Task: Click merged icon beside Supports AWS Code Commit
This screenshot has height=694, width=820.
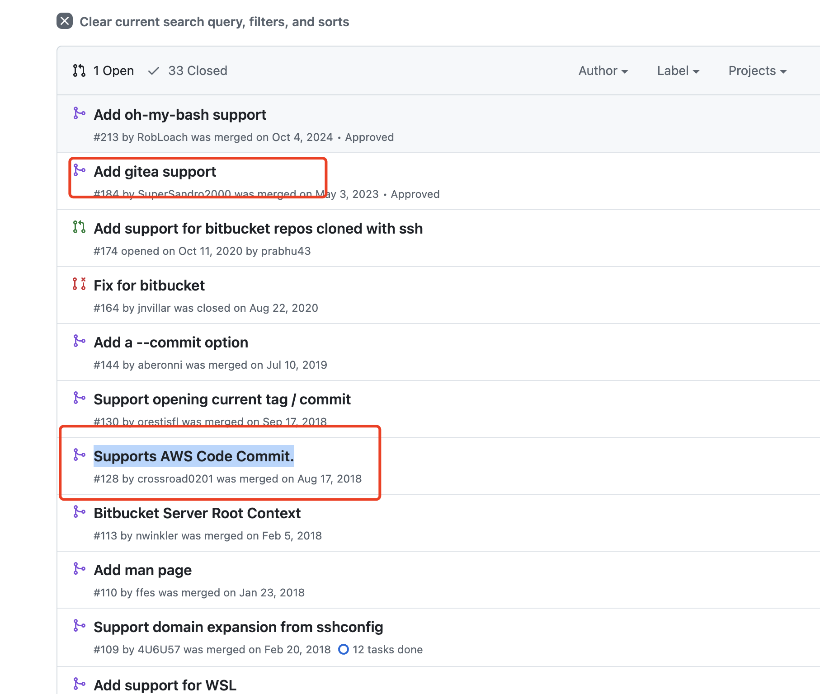Action: tap(79, 455)
